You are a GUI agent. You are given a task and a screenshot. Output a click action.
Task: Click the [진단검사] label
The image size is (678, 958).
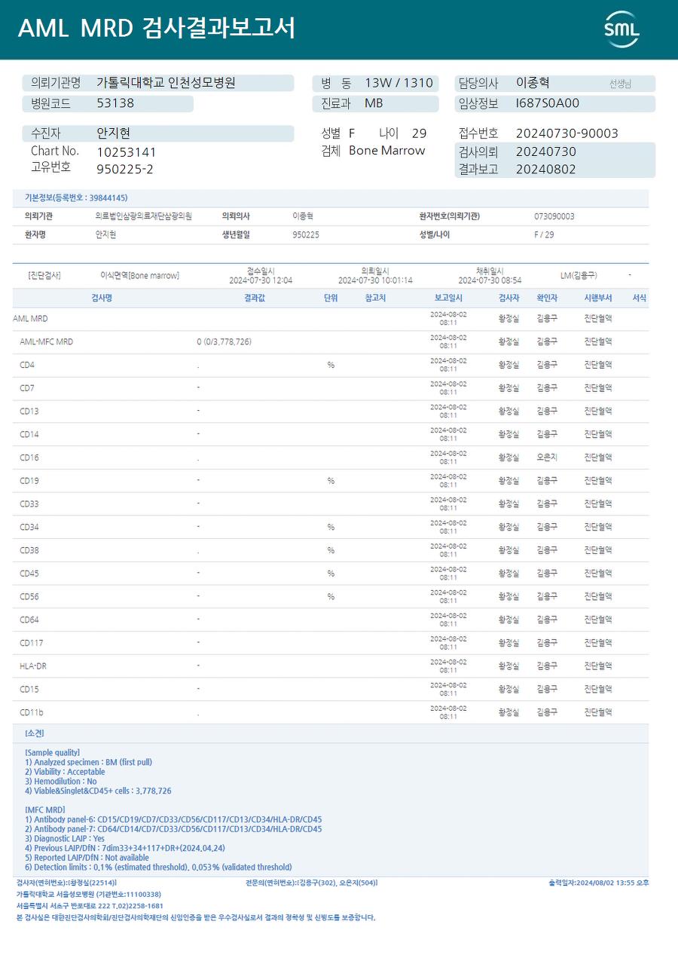click(x=44, y=275)
